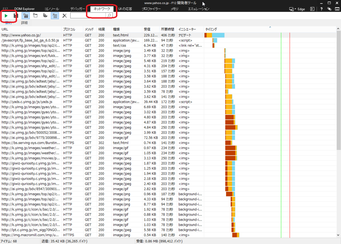Click the X clear session icon
This screenshot has height=244, width=341.
[x=65, y=16]
